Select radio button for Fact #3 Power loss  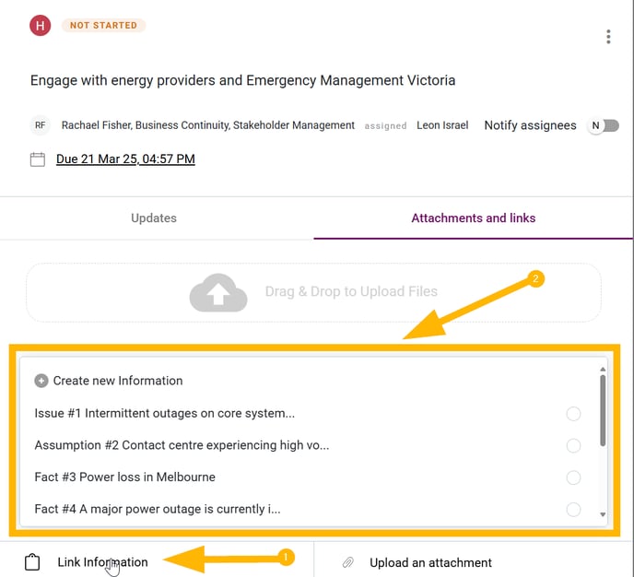[x=573, y=477]
